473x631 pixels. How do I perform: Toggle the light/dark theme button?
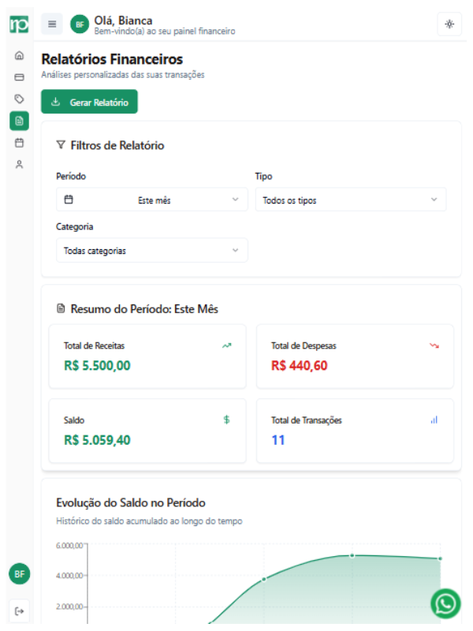(449, 24)
